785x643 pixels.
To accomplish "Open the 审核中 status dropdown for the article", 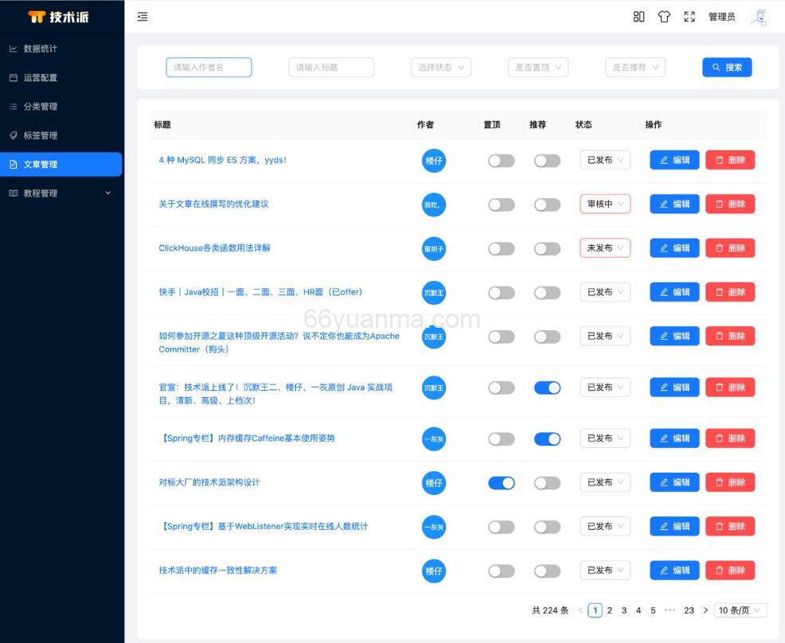I will coord(605,204).
